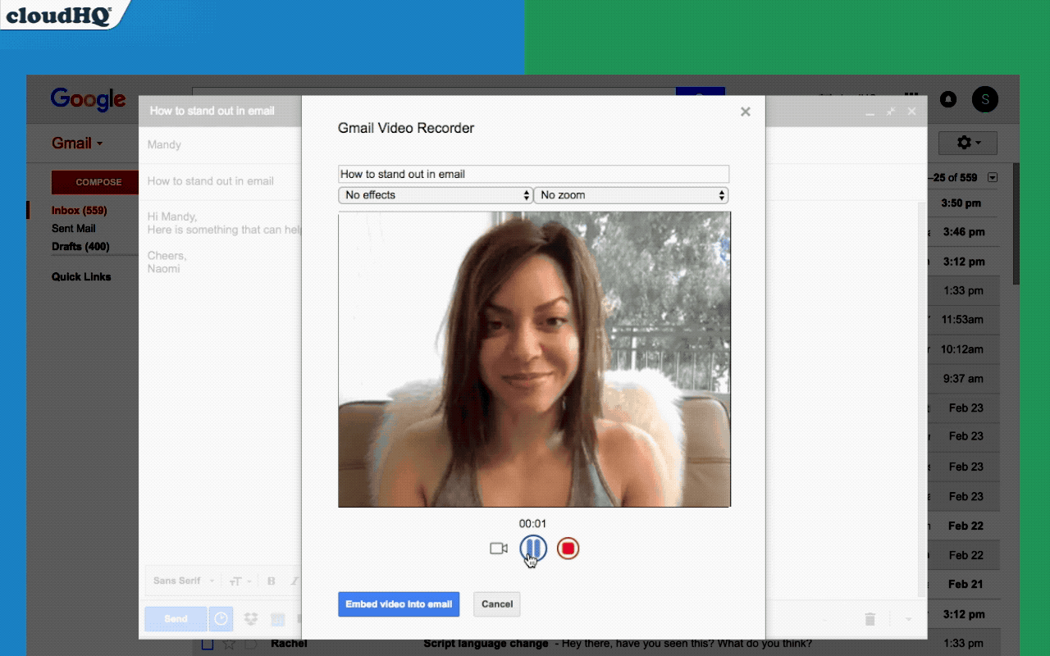The width and height of the screenshot is (1050, 656).
Task: Open the "No zoom" dropdown
Action: [631, 195]
